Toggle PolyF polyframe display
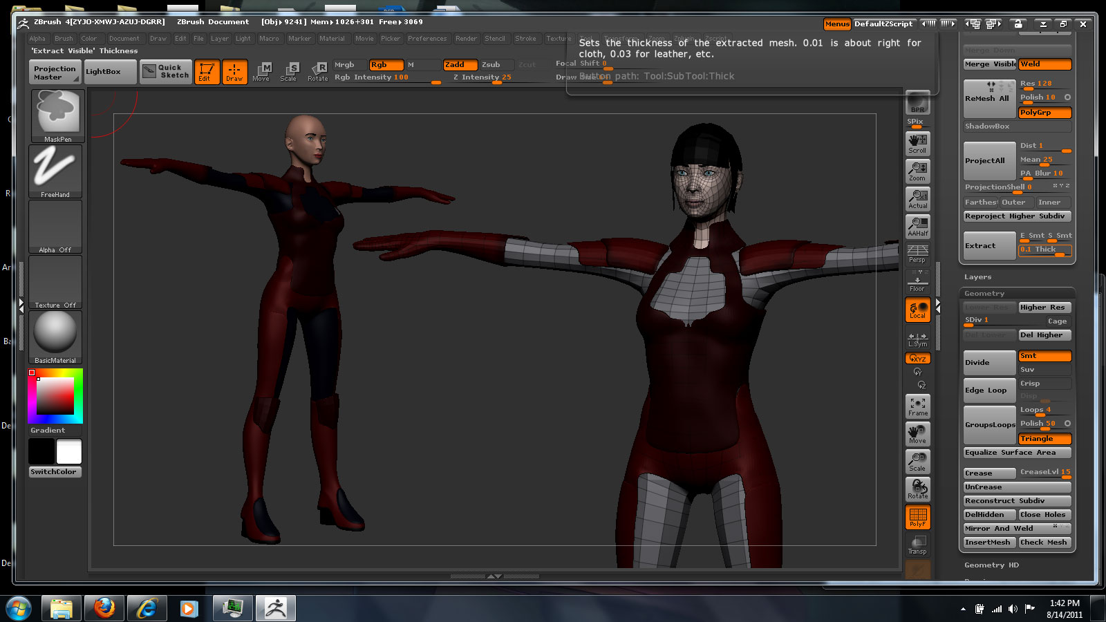The image size is (1106, 622). [917, 517]
